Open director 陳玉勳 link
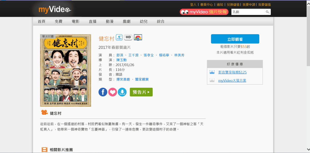Screen dimensions: 310x153 click(x=121, y=60)
